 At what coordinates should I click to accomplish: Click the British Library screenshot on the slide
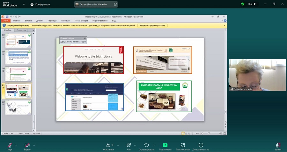tap(93, 60)
